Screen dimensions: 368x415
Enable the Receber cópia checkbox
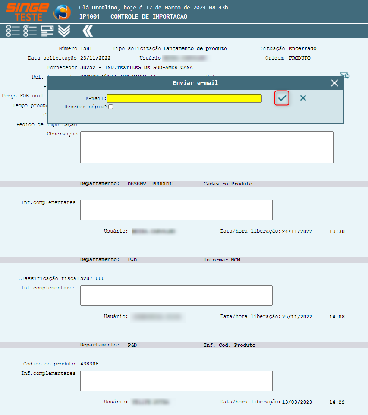(x=111, y=107)
